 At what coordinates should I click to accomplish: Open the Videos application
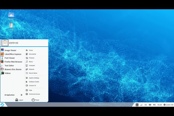coord(6,73)
